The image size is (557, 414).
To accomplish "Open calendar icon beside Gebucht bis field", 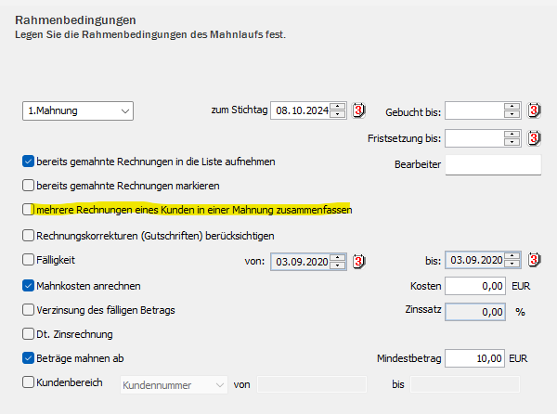I will (534, 111).
